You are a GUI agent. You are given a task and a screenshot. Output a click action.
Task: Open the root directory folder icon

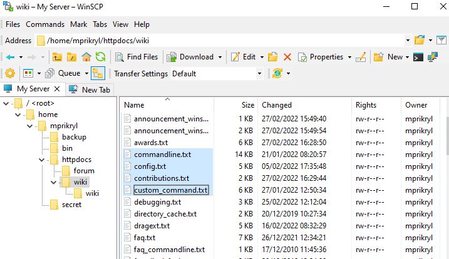(x=71, y=57)
